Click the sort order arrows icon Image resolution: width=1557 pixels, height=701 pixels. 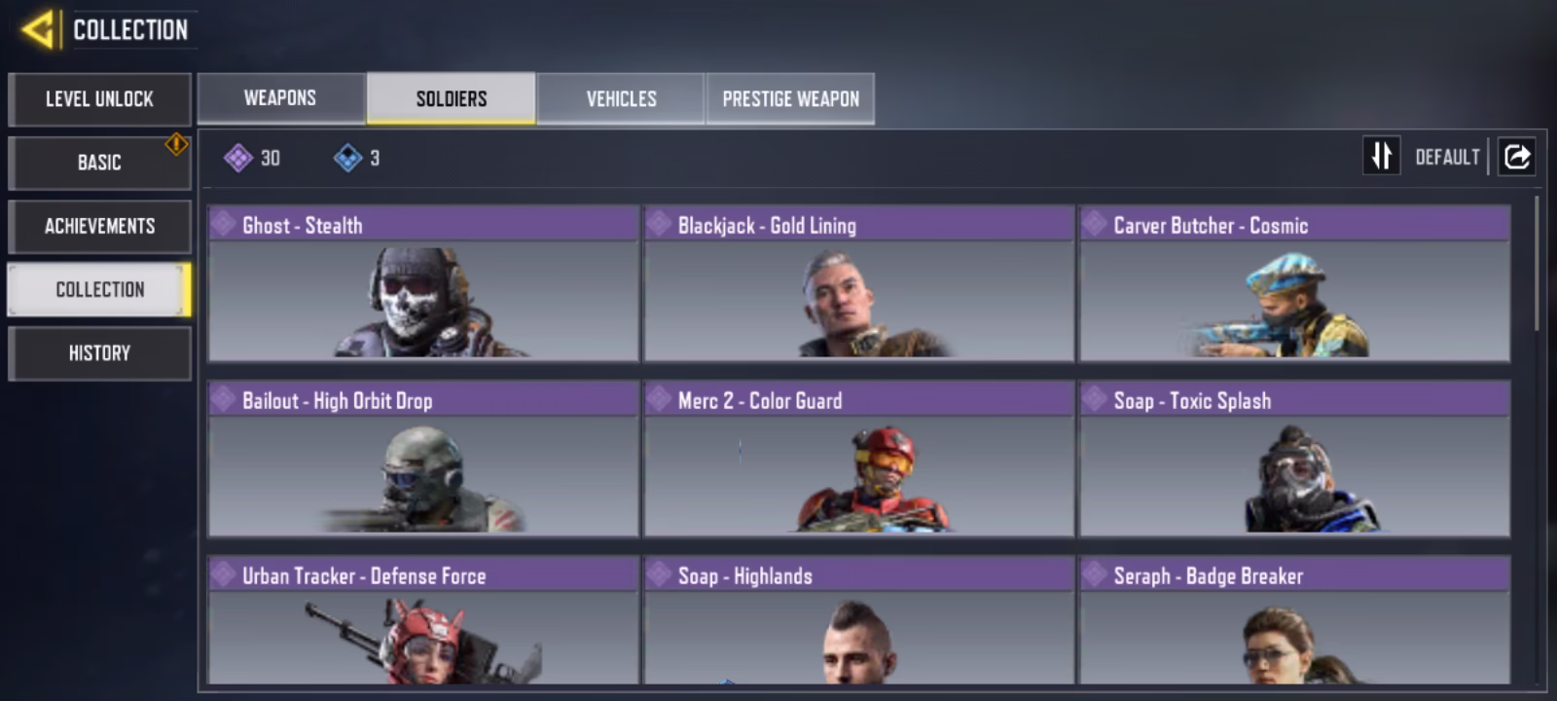point(1381,156)
